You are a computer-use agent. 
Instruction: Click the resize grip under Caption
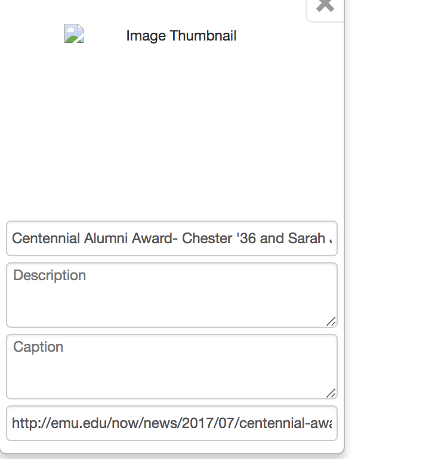tap(331, 393)
